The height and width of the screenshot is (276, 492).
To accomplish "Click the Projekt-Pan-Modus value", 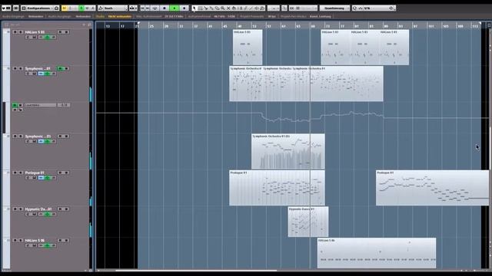I will pyautogui.click(x=321, y=16).
